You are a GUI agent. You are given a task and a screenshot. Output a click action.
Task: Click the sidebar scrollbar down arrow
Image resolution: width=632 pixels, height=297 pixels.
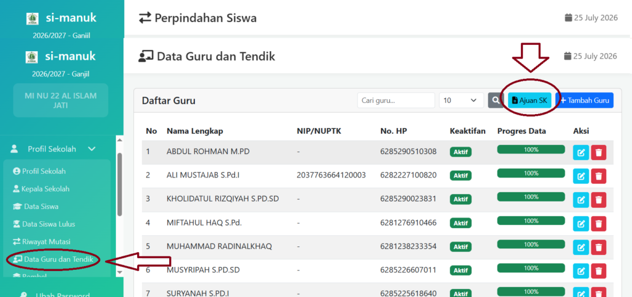tap(119, 272)
